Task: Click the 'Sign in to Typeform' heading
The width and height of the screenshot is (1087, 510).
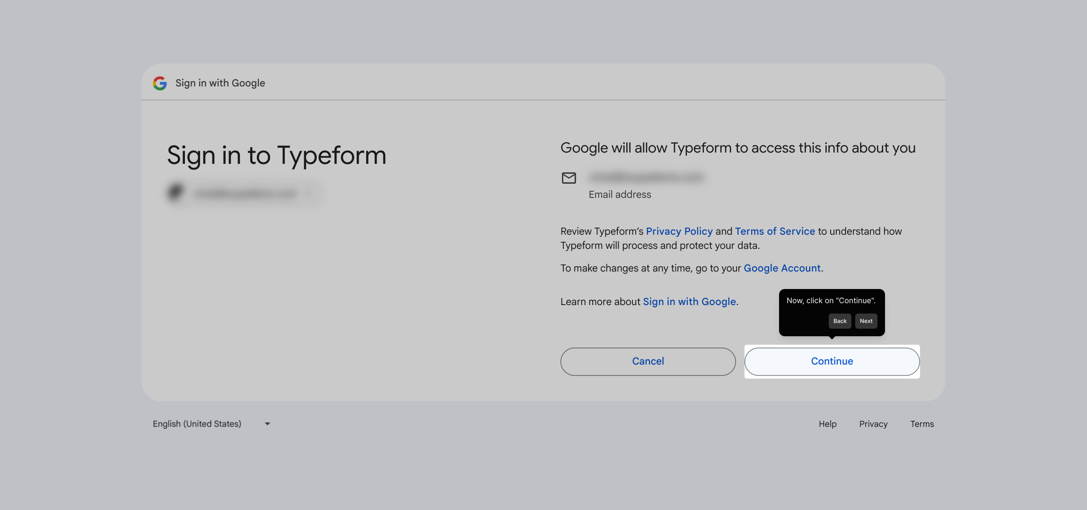Action: [x=277, y=155]
